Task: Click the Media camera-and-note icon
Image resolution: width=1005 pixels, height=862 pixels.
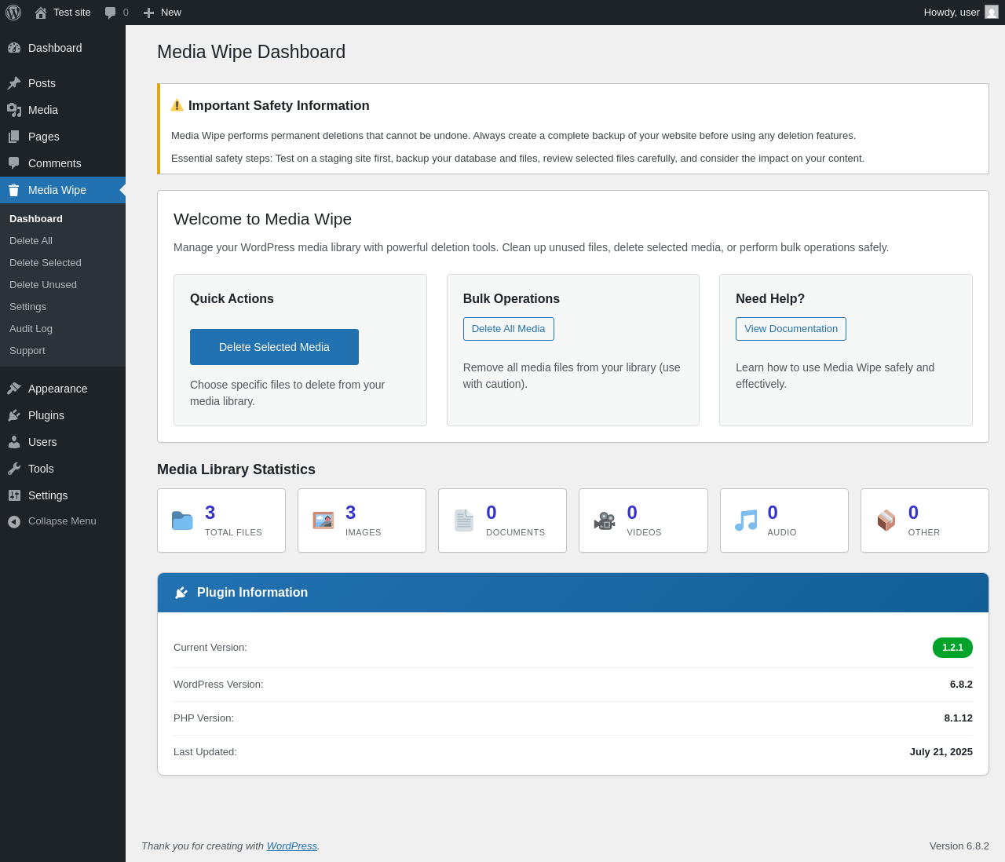Action: click(x=14, y=110)
